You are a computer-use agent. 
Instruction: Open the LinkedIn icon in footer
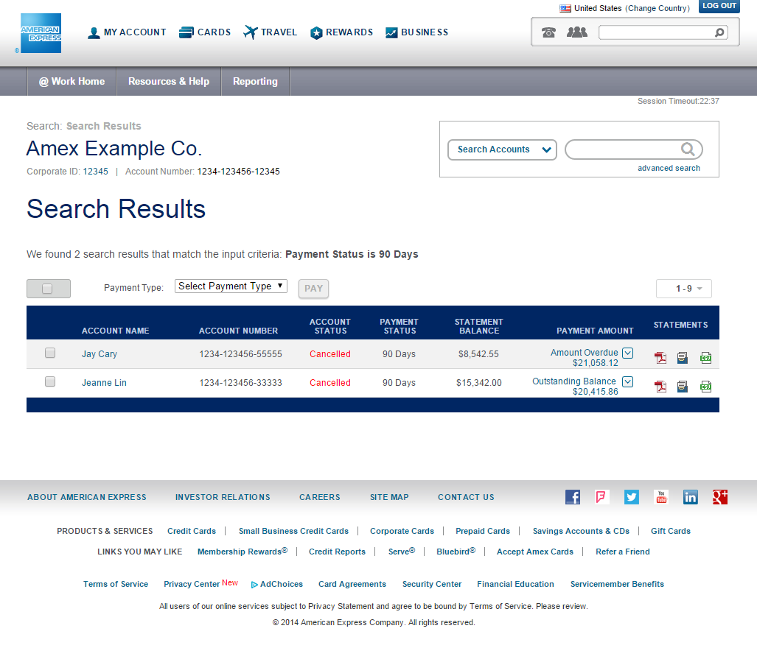[x=691, y=497]
